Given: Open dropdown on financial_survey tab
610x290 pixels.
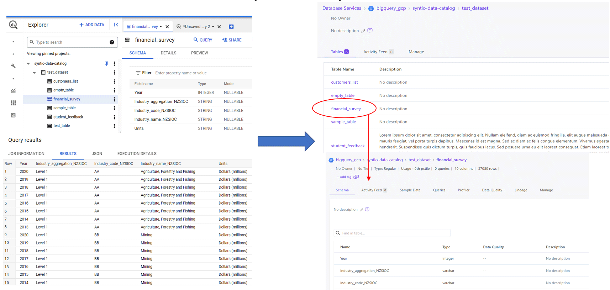Looking at the screenshot, I should pyautogui.click(x=161, y=27).
